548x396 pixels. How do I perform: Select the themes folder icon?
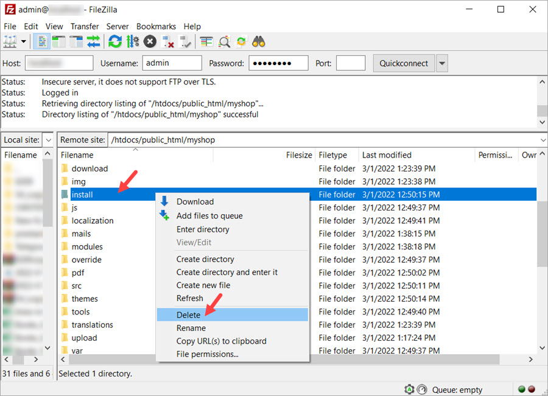coord(65,299)
